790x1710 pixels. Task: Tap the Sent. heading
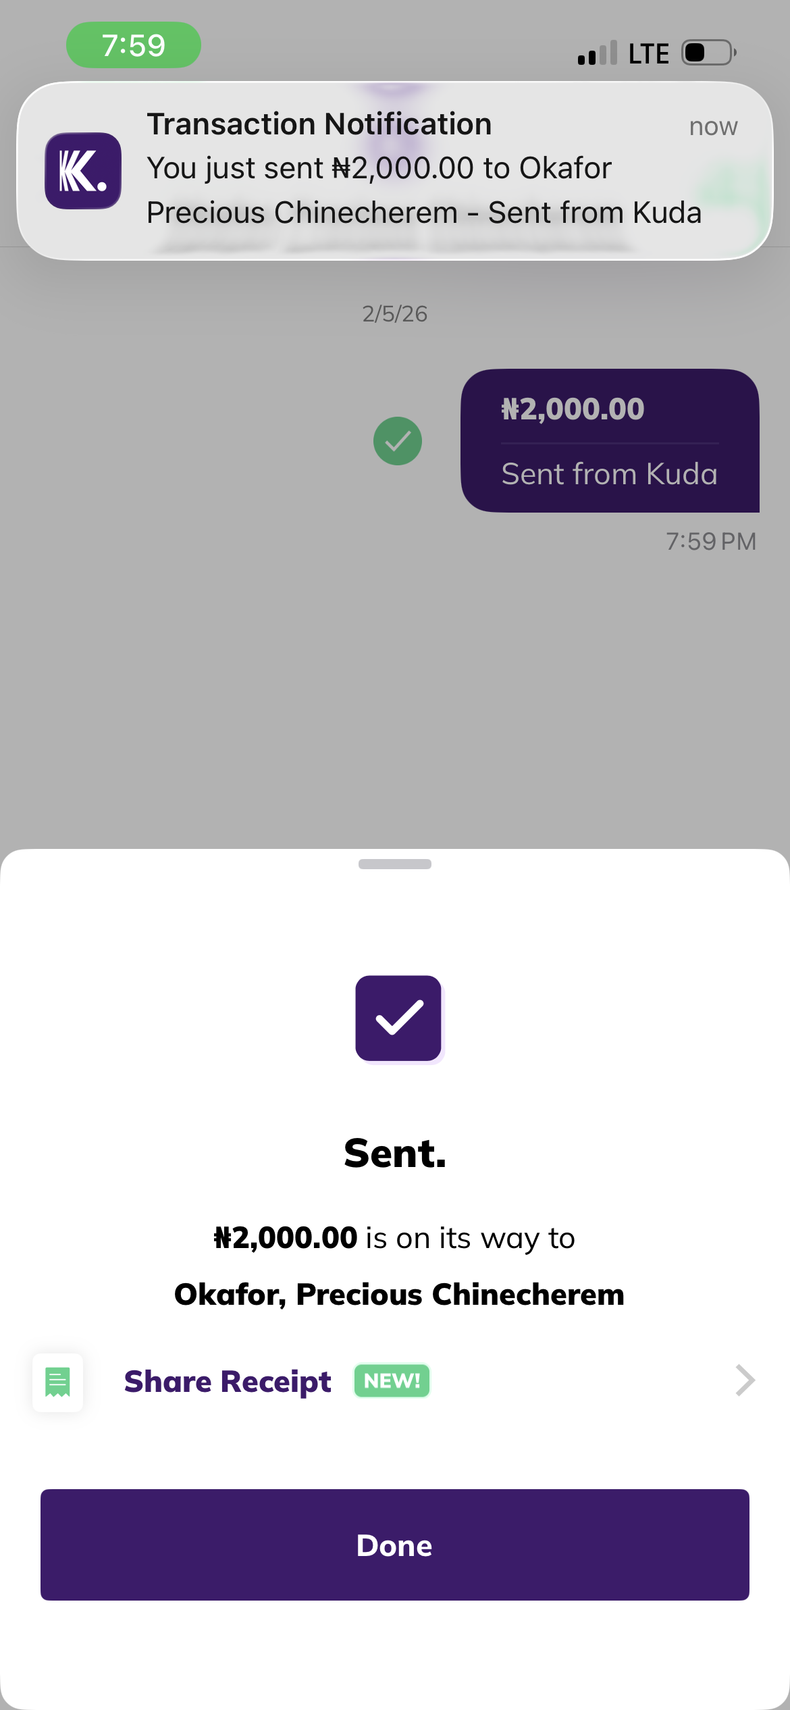[x=395, y=1154]
